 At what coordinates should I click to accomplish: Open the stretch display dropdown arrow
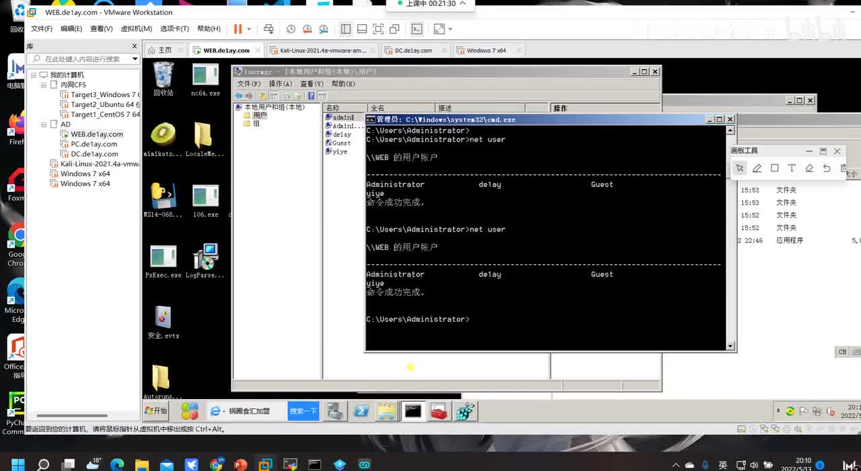[x=450, y=29]
